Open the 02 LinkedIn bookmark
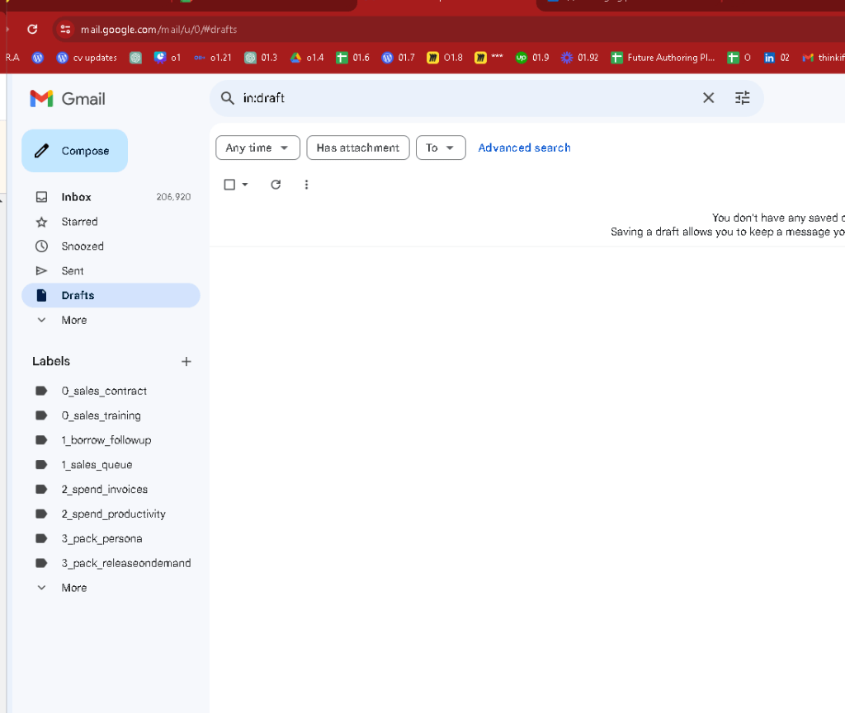Image resolution: width=845 pixels, height=713 pixels. [777, 58]
